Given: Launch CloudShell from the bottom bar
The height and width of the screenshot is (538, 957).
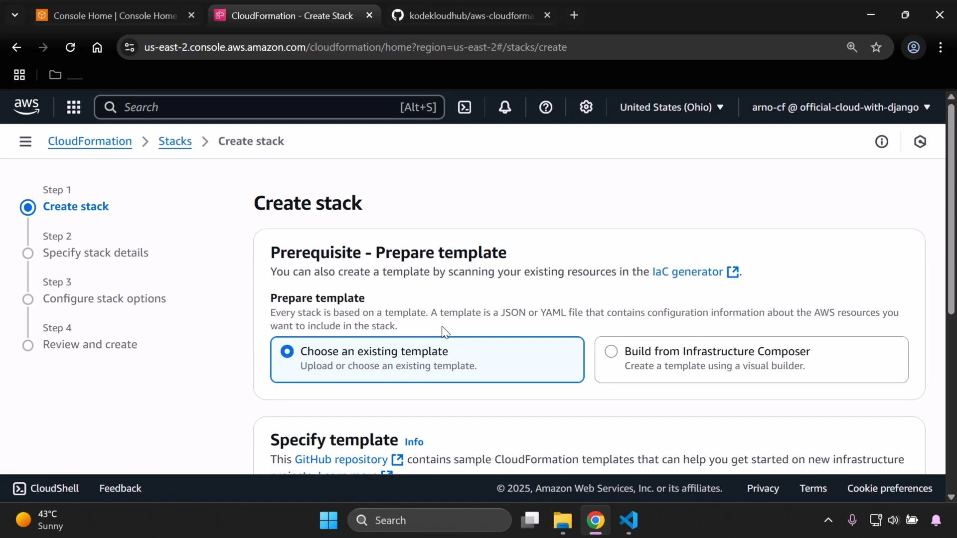Looking at the screenshot, I should pyautogui.click(x=45, y=488).
